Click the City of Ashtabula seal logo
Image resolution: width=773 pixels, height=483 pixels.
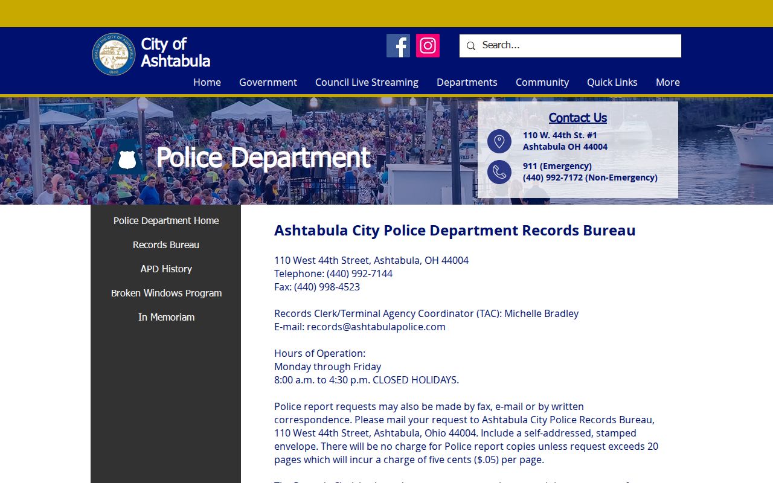point(114,54)
